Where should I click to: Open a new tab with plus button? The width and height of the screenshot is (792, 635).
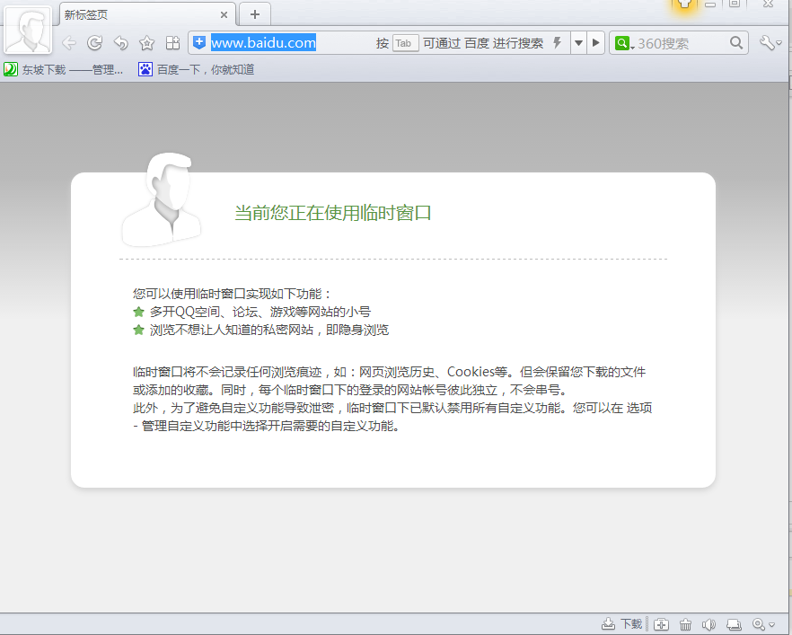tap(255, 14)
